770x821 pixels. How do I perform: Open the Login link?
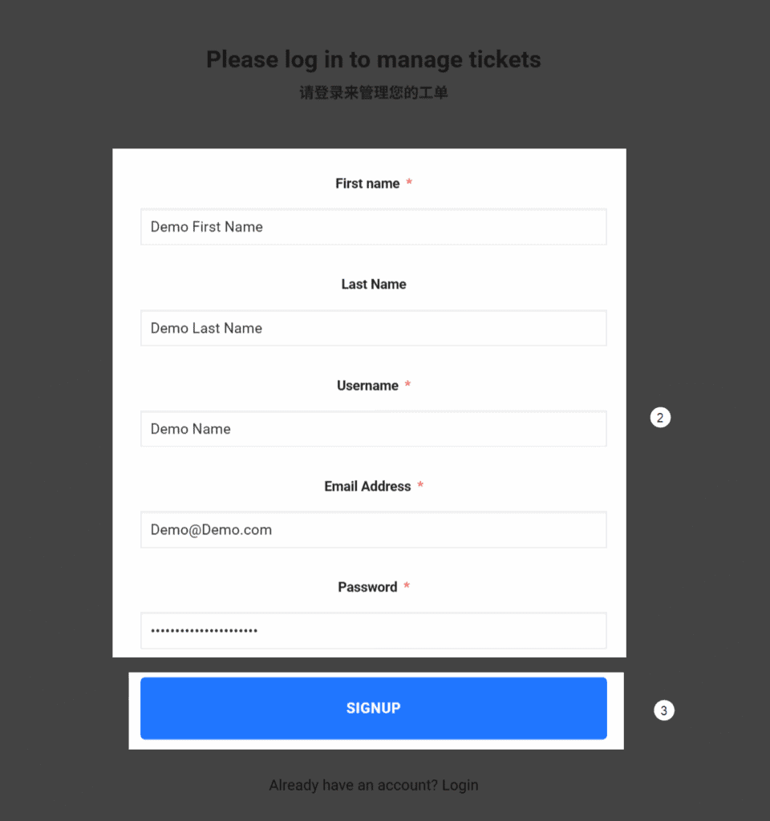460,785
